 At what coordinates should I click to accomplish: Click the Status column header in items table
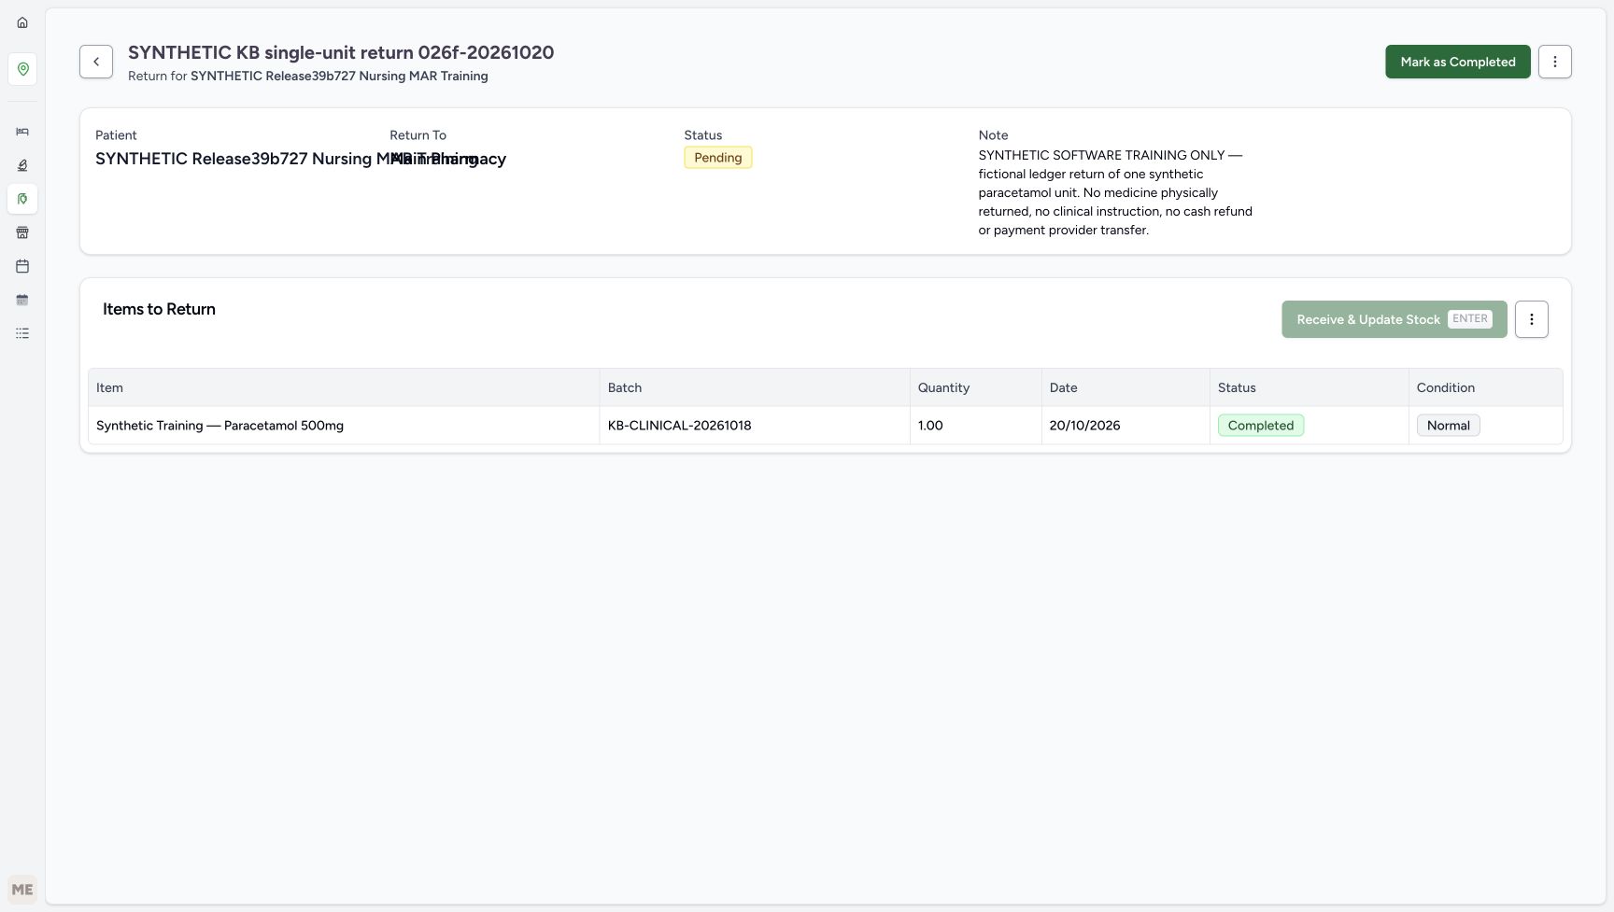(x=1309, y=387)
